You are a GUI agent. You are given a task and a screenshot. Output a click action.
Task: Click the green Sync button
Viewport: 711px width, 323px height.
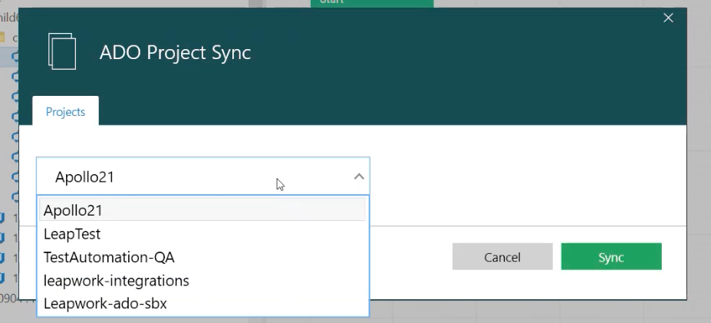click(611, 258)
